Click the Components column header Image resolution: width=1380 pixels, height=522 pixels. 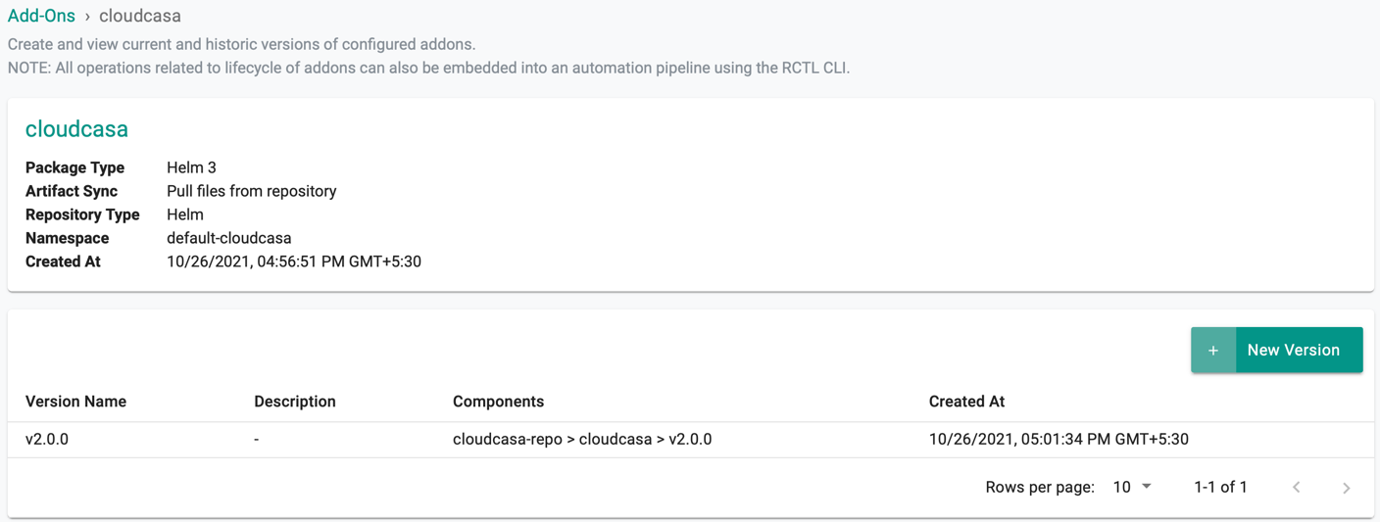click(498, 402)
